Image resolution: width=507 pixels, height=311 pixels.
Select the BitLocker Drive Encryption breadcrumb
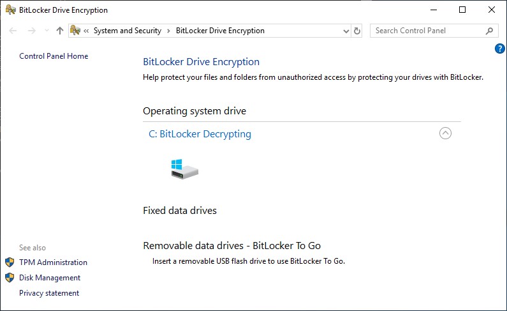pos(220,31)
